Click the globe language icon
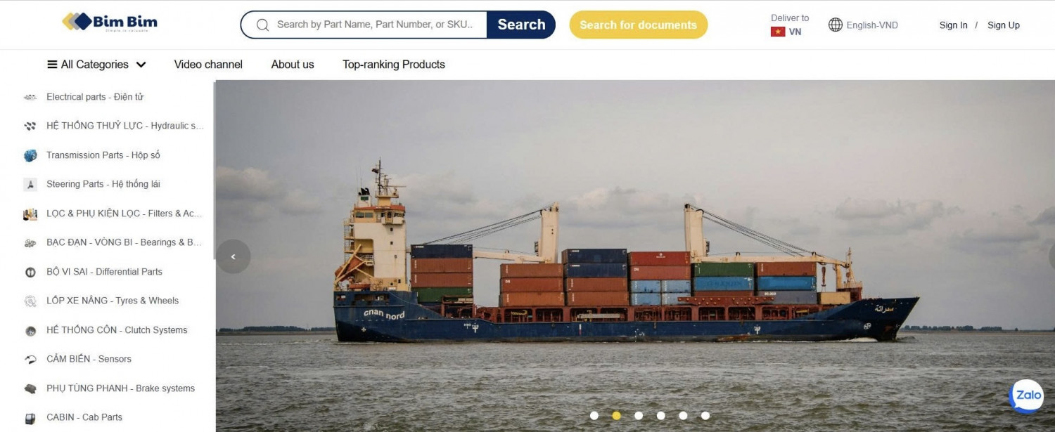 [836, 25]
